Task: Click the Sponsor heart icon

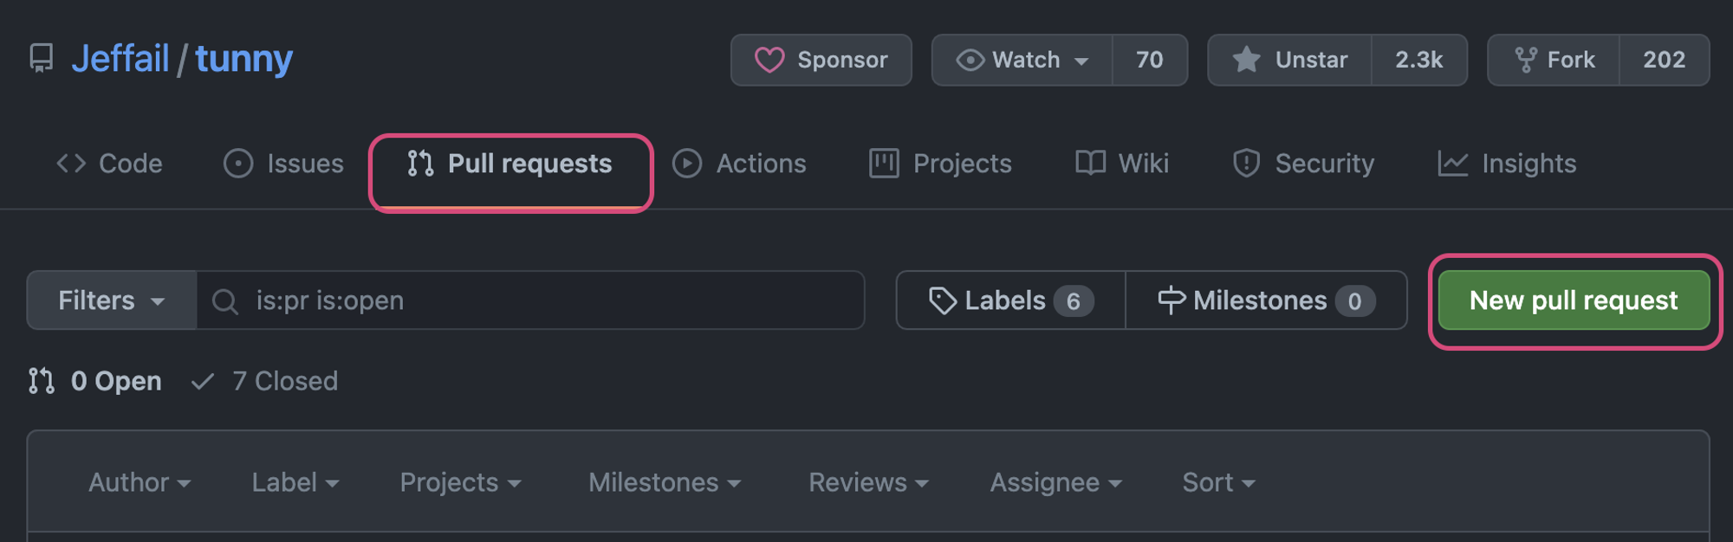Action: pyautogui.click(x=769, y=60)
